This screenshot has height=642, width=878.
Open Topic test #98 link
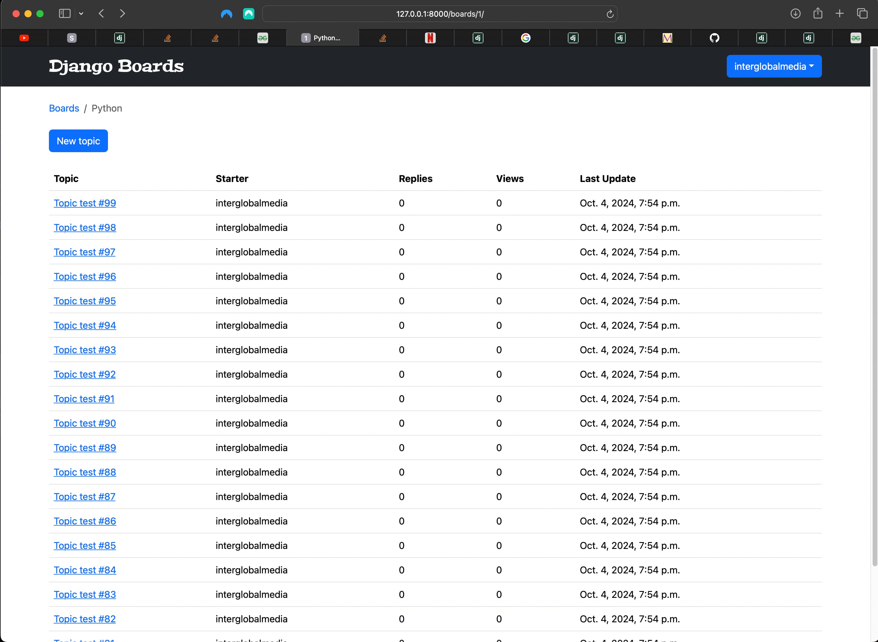pos(85,228)
